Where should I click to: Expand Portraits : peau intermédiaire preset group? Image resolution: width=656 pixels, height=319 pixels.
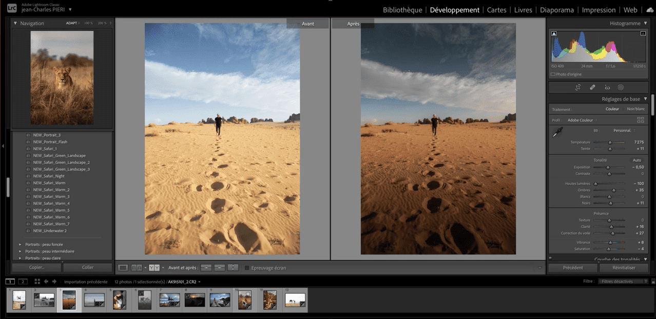pos(21,251)
